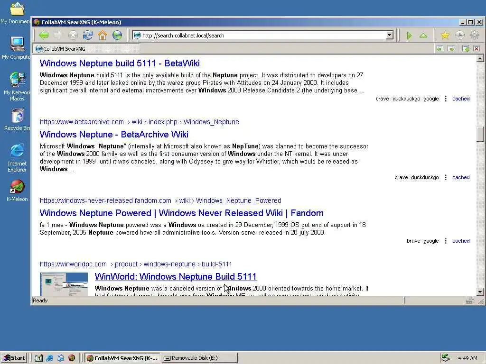Switch to next tab icon in tab bar
Image resolution: width=486 pixels, height=364 pixels.
451,49
